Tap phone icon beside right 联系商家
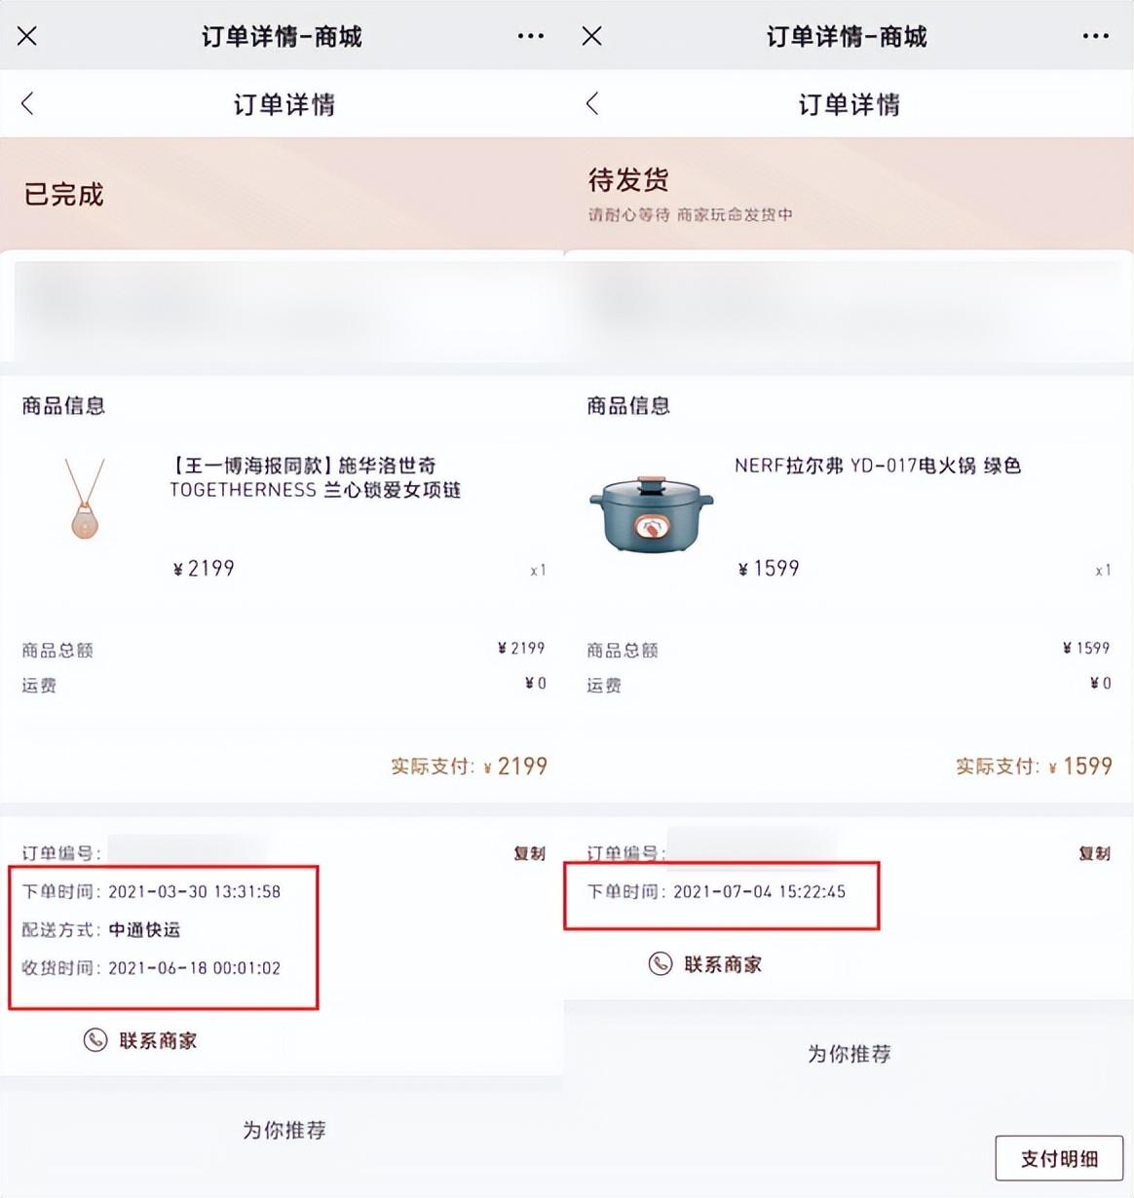The height and width of the screenshot is (1198, 1134). coord(661,964)
